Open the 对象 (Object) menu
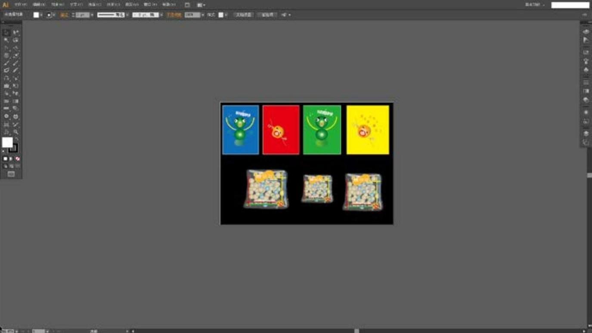 (x=57, y=5)
